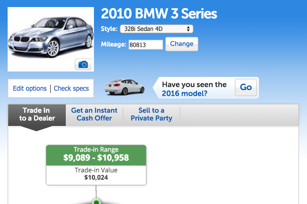Click the Trade-in Value $10,024 figure
This screenshot has width=307, height=204.
coord(96,177)
